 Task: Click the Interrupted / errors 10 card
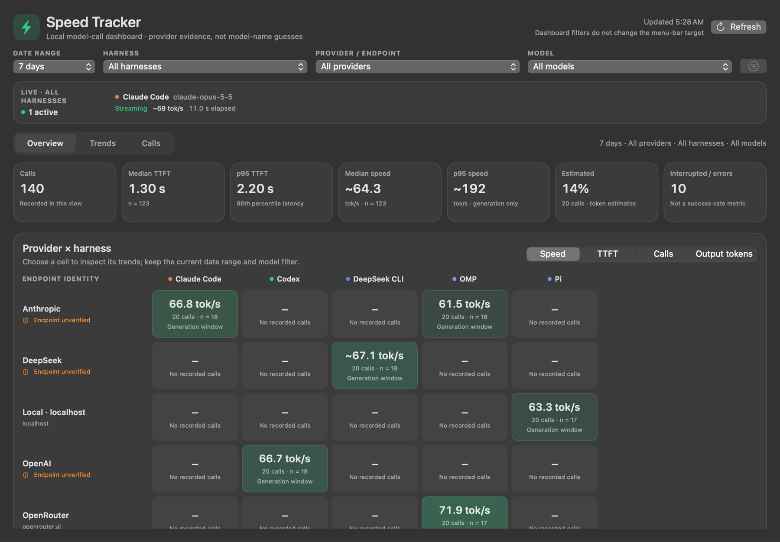715,192
